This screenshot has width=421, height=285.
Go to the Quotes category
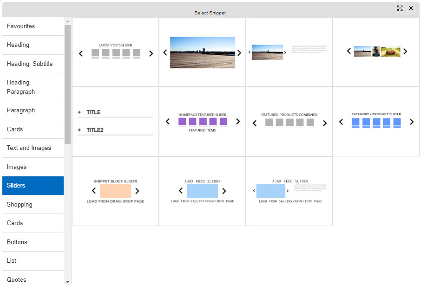(33, 279)
